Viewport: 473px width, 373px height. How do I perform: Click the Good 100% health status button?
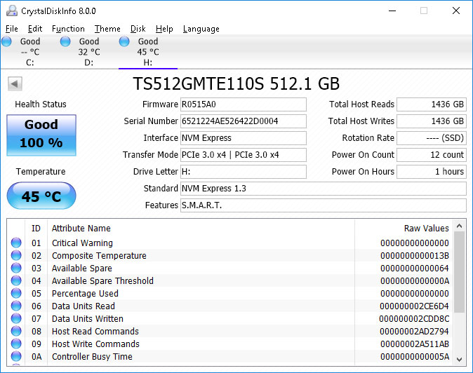[41, 134]
